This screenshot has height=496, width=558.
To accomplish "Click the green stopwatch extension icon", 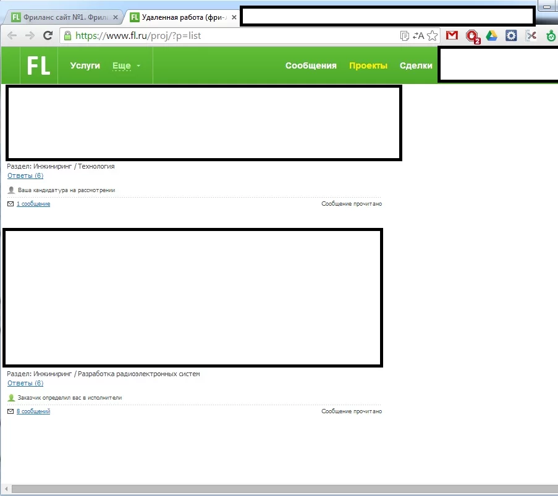I will 551,36.
